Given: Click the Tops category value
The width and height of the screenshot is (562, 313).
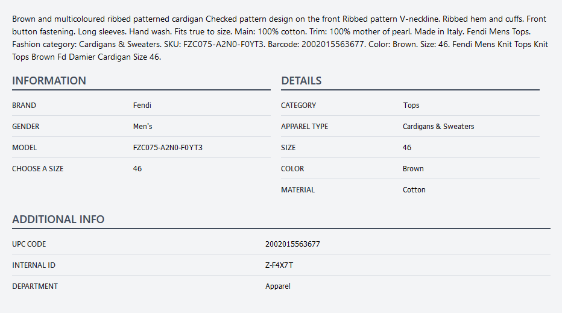Looking at the screenshot, I should 411,106.
